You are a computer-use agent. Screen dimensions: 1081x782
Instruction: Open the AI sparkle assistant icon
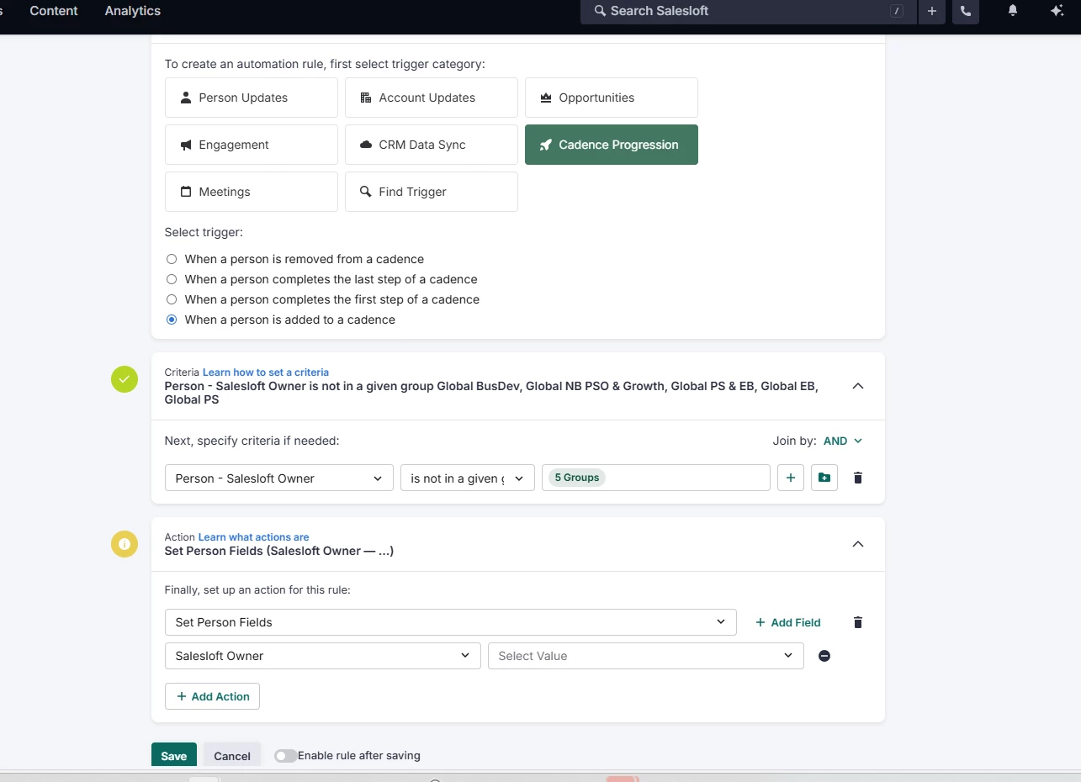pos(1057,10)
